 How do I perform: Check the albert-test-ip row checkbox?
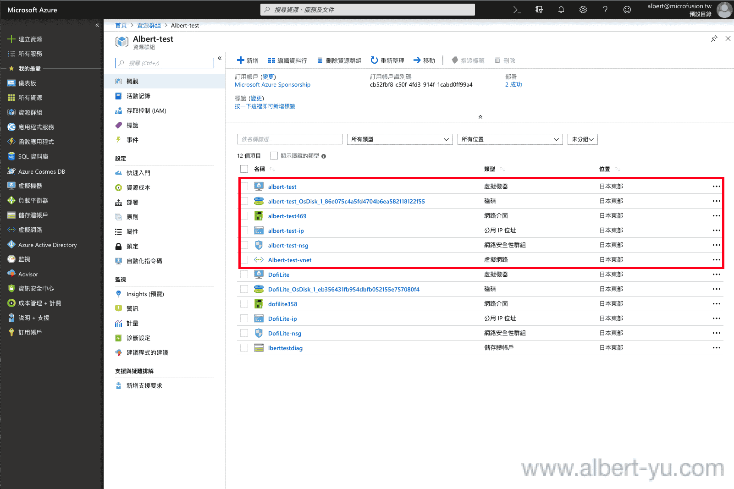[244, 231]
